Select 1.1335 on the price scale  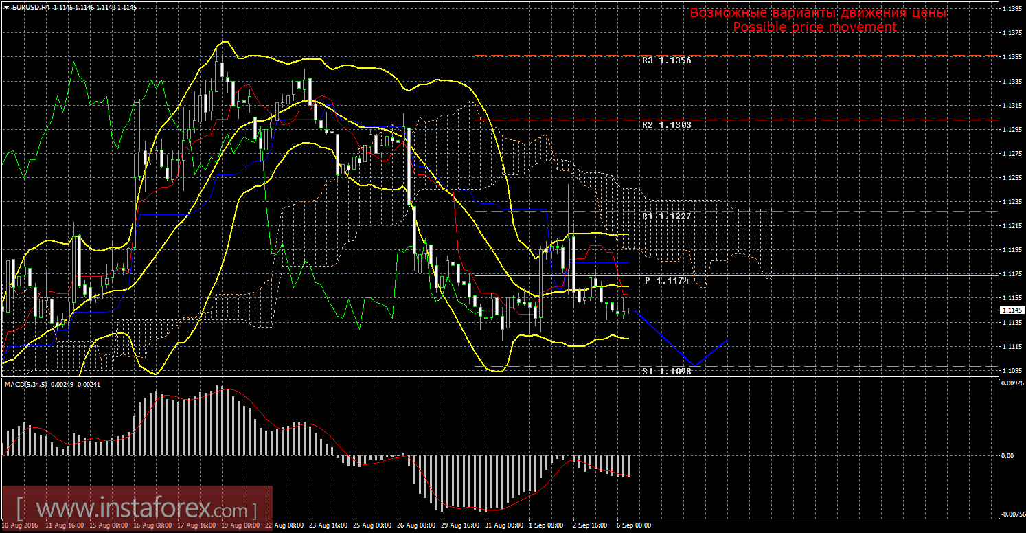point(1012,81)
